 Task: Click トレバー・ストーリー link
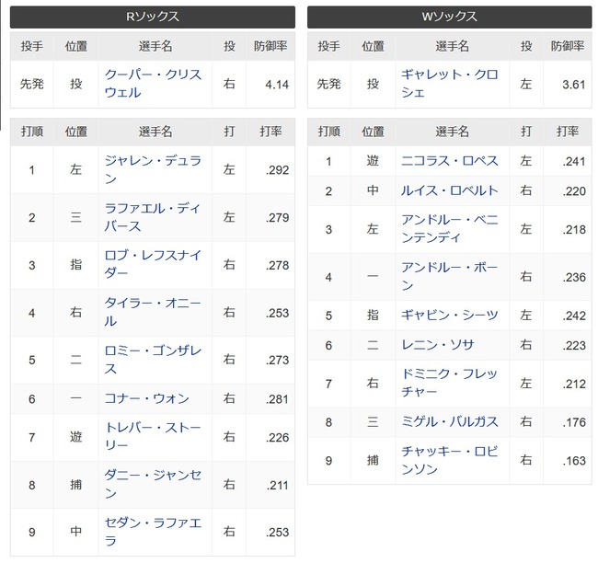tap(153, 436)
